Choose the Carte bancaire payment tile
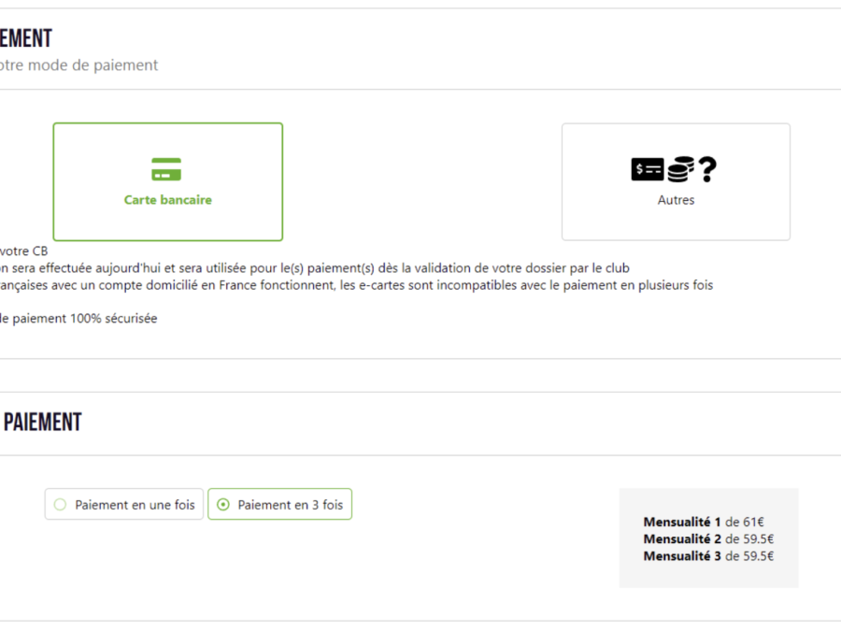 (168, 182)
